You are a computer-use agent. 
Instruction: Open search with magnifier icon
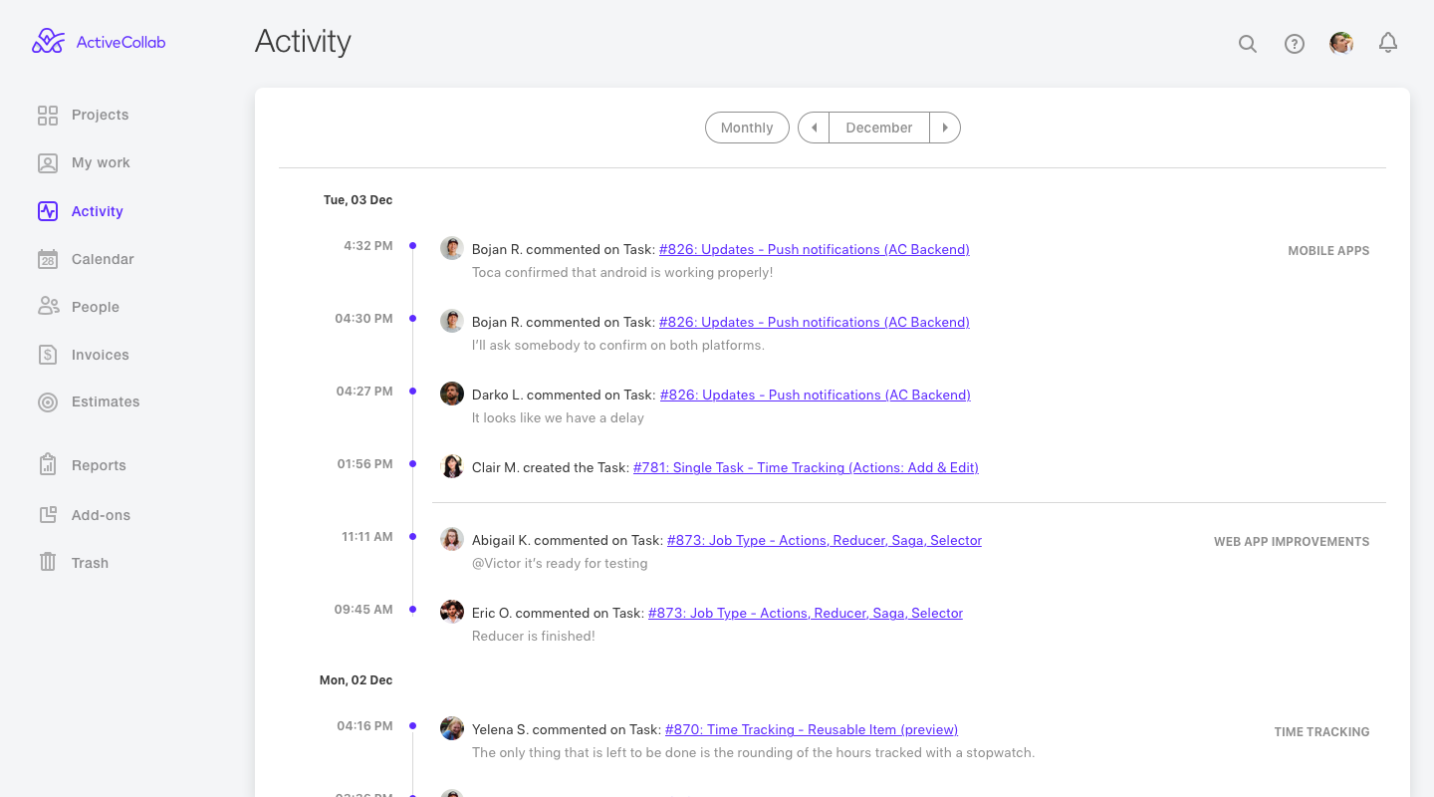pyautogui.click(x=1248, y=44)
